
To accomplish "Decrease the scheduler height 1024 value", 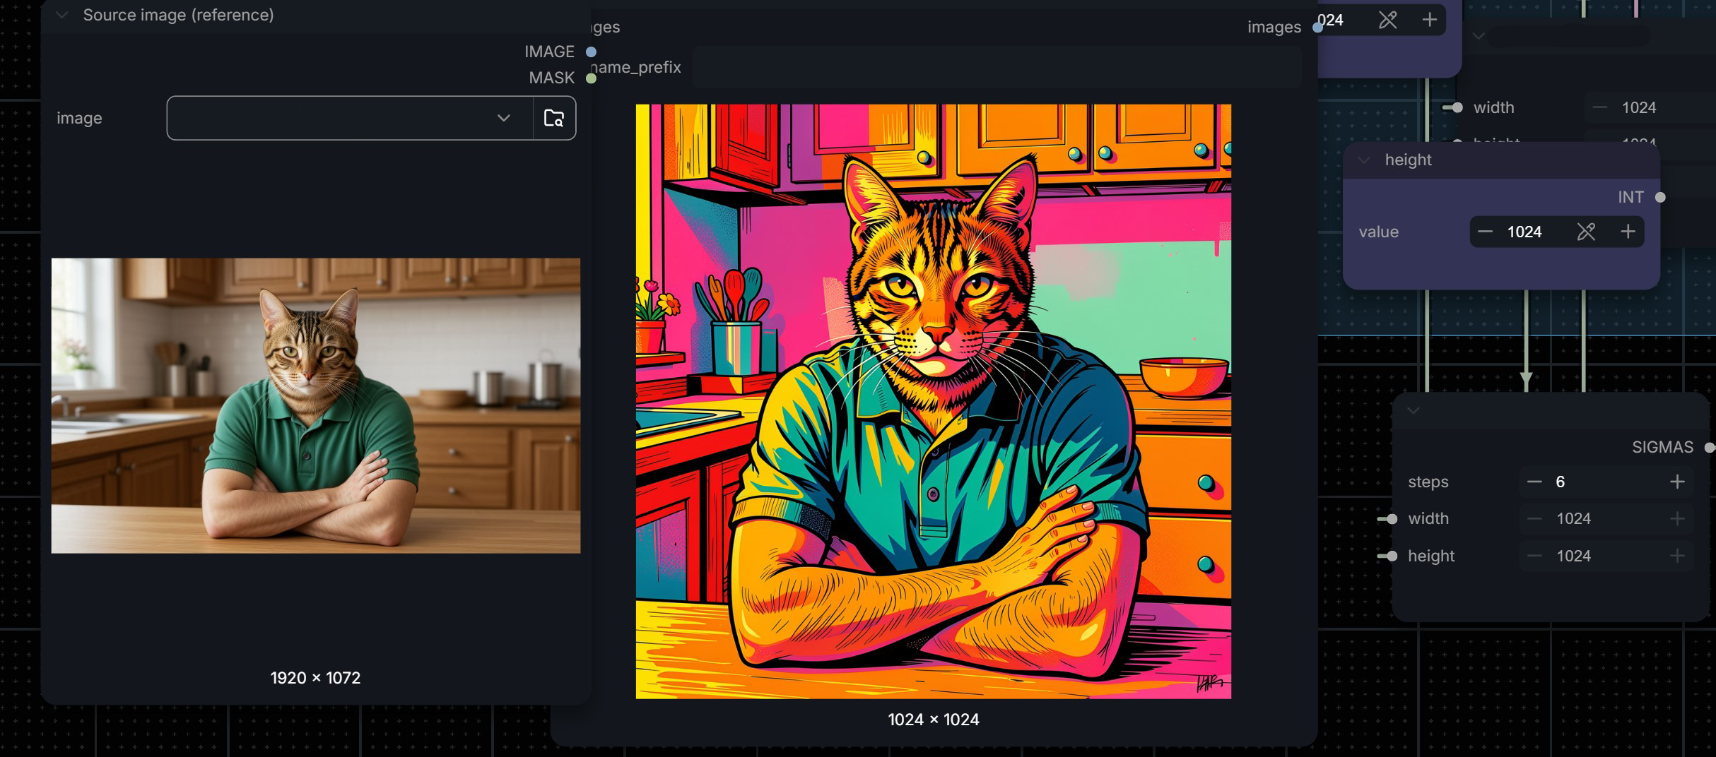I will (1534, 556).
